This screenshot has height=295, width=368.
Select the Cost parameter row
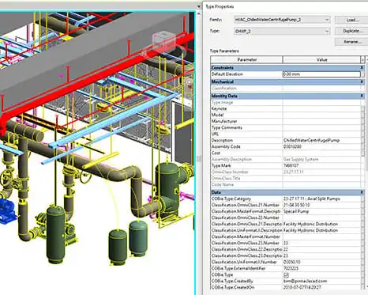(287, 153)
